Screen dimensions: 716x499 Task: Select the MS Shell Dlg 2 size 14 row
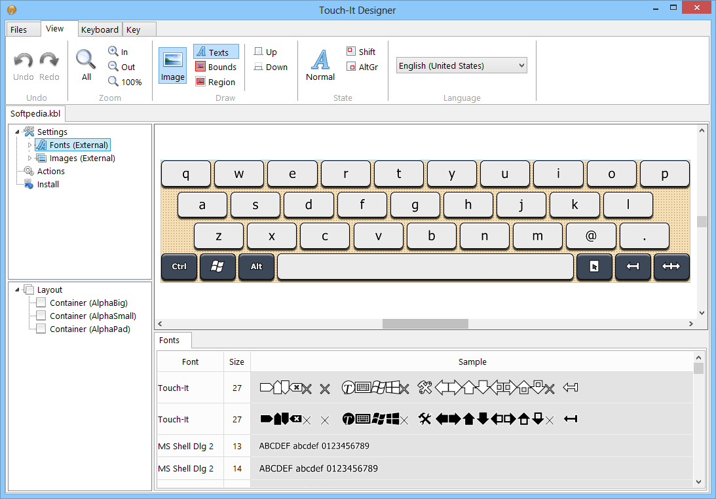pos(425,468)
